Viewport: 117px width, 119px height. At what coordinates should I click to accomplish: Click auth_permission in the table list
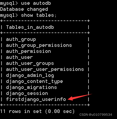coord(28,51)
